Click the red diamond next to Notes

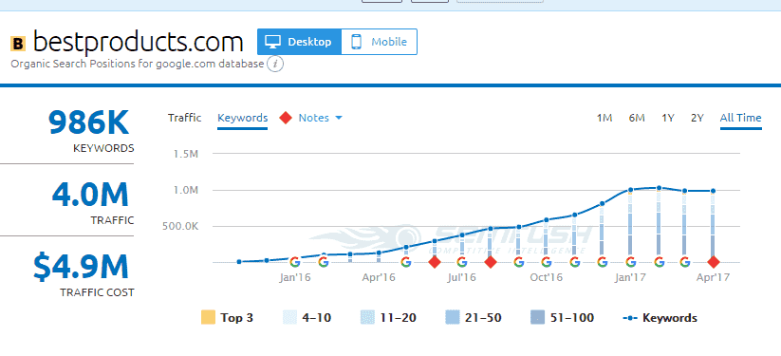(286, 118)
